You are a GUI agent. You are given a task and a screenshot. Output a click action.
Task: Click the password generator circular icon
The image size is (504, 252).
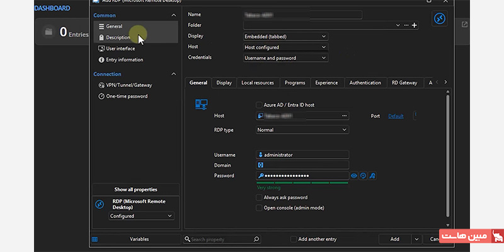pyautogui.click(x=364, y=176)
